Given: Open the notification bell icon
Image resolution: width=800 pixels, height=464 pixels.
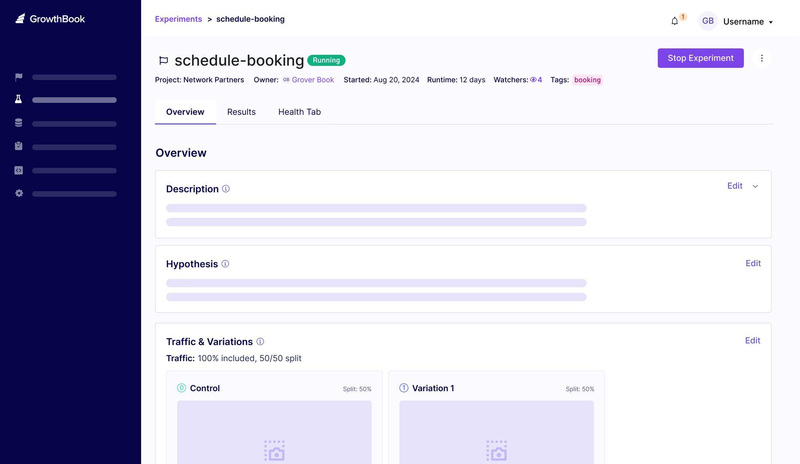Looking at the screenshot, I should 675,21.
